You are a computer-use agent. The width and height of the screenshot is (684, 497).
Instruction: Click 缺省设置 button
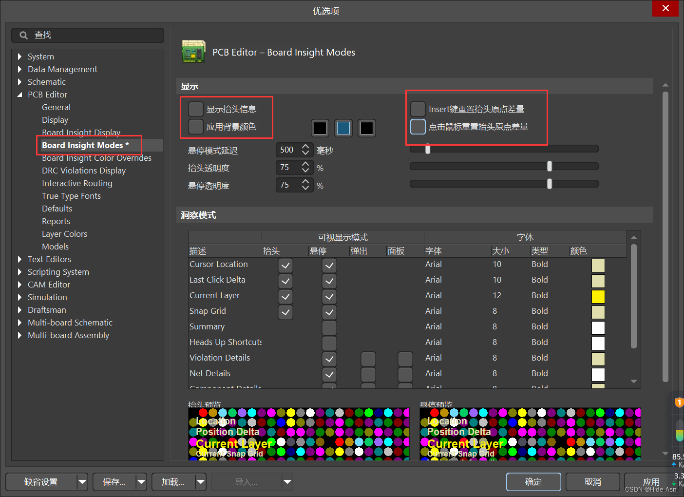coord(41,482)
